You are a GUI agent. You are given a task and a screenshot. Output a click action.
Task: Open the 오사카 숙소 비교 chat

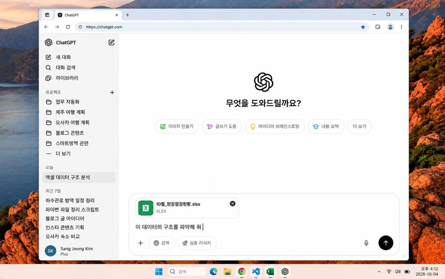[x=63, y=236]
